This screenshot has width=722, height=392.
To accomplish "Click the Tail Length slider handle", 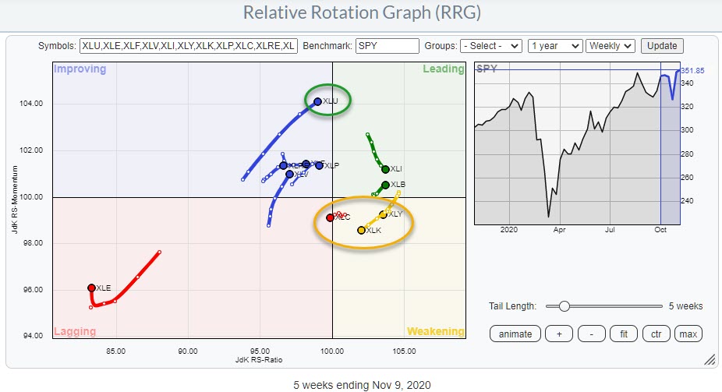I will coord(564,306).
